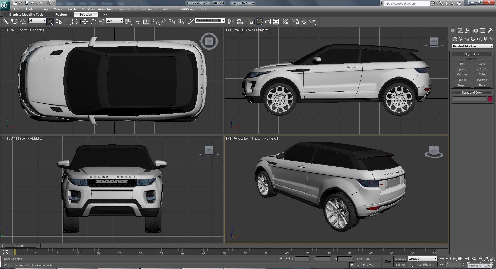
Task: Click the Mirror tool icon
Action: point(231,22)
